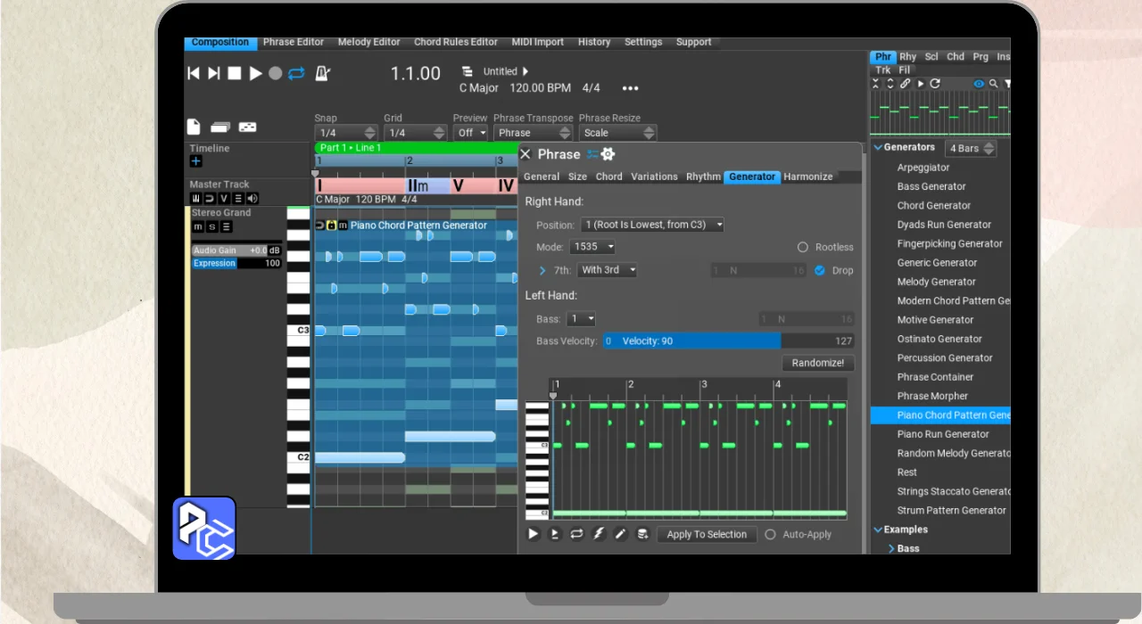The width and height of the screenshot is (1142, 624).
Task: Click the magnifier search icon in browser
Action: pyautogui.click(x=993, y=84)
